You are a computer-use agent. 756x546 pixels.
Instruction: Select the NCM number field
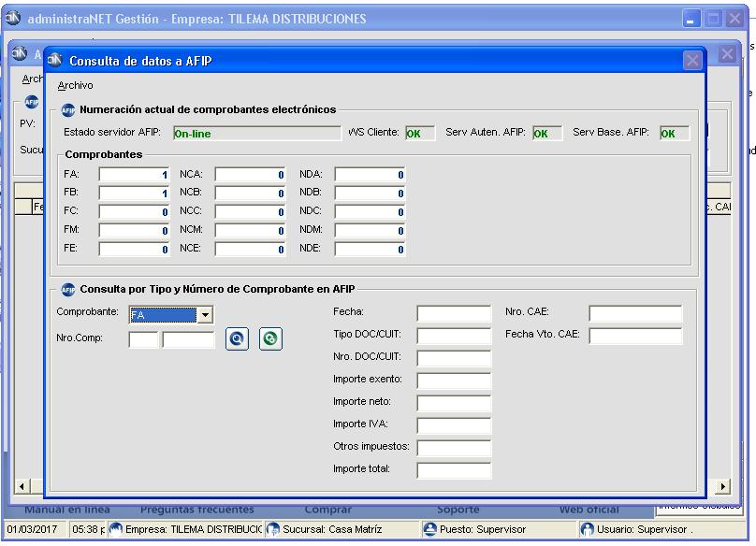(250, 231)
